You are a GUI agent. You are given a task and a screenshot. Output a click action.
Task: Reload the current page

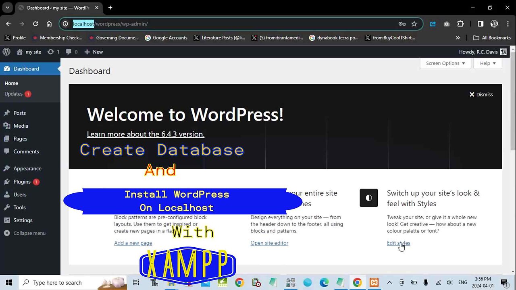[x=35, y=24]
